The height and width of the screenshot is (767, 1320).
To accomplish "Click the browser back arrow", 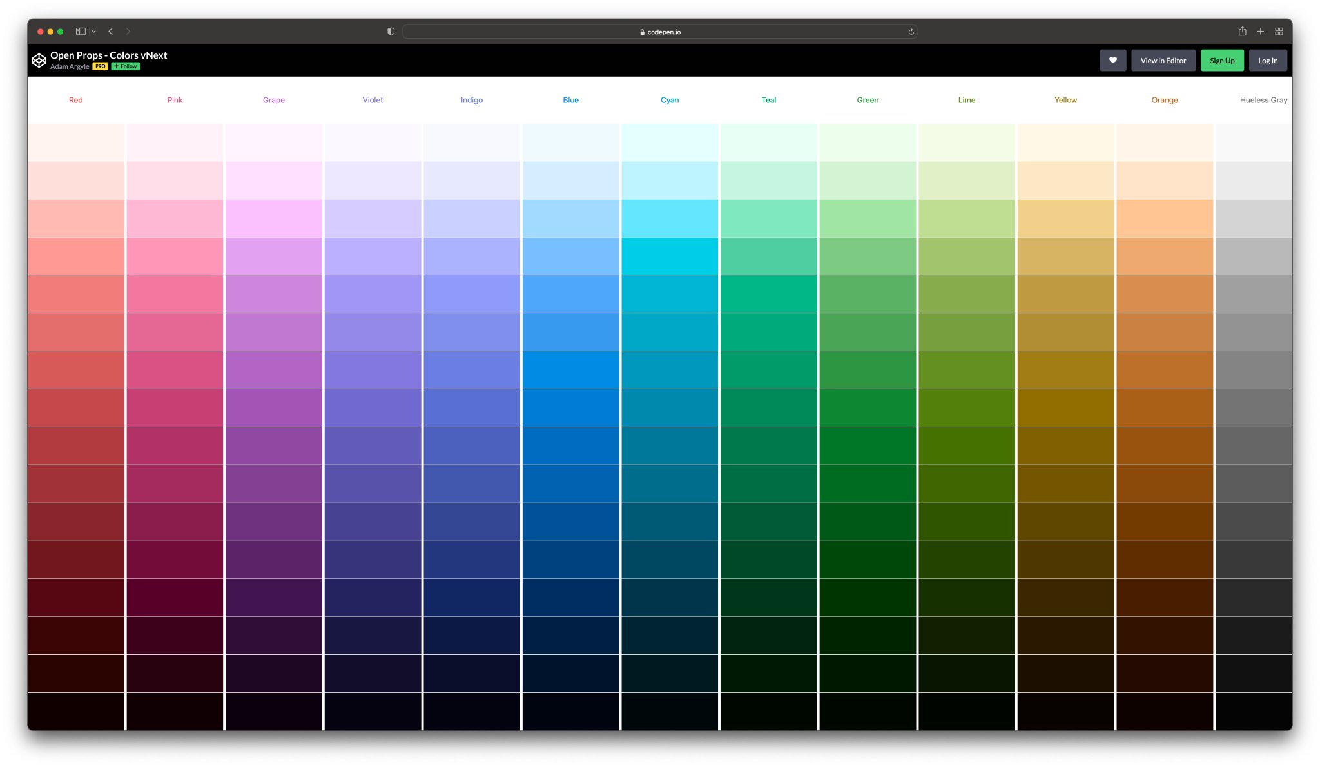I will [x=111, y=32].
